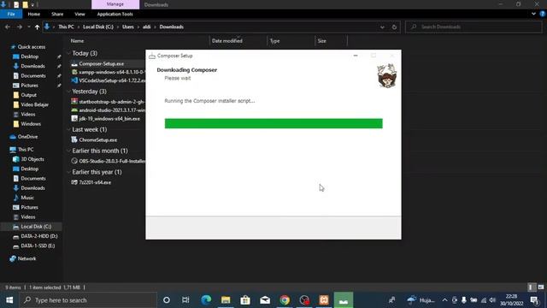Screen dimensions: 547x308
Task: Switch to the Home ribbon tab
Action: (34, 14)
